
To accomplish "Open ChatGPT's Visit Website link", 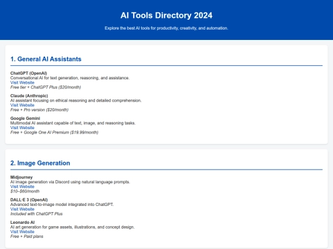I will [22, 82].
